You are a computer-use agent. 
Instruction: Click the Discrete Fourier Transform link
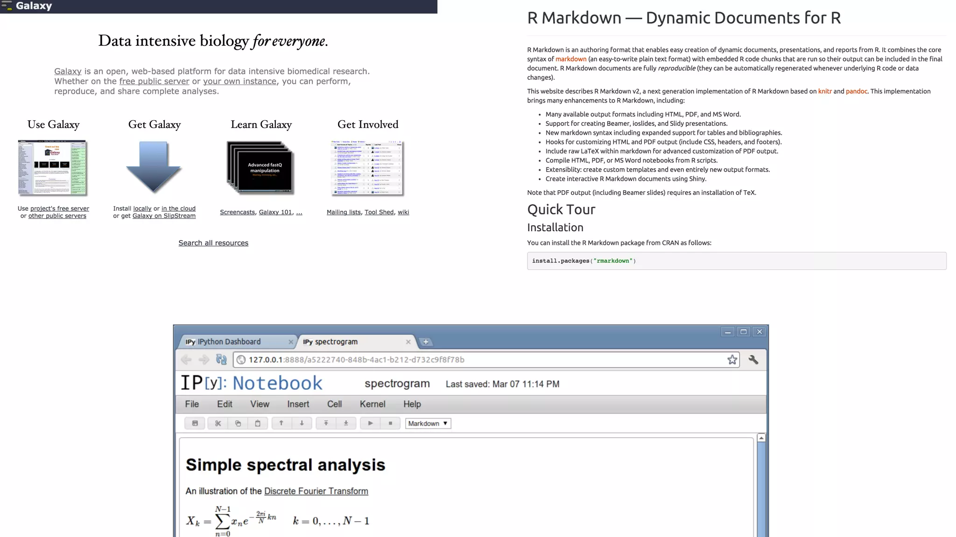tap(316, 491)
